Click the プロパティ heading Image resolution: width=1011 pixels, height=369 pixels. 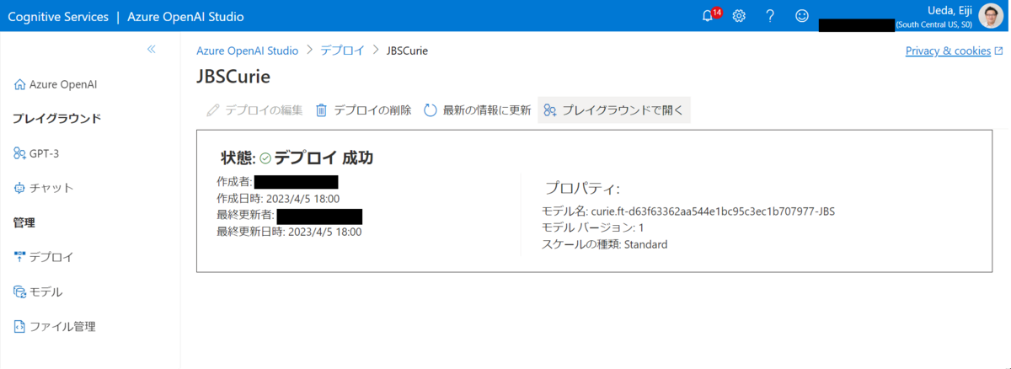pyautogui.click(x=582, y=188)
